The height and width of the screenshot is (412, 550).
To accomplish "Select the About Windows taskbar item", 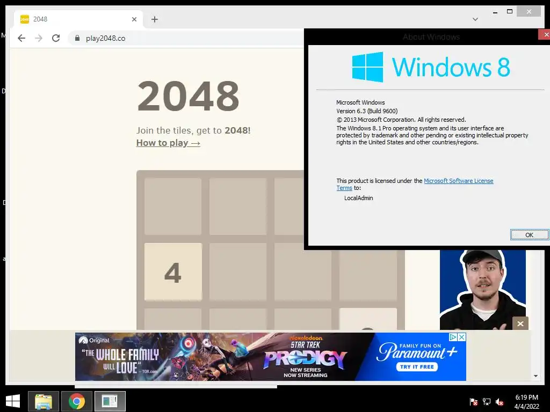I will (110, 401).
